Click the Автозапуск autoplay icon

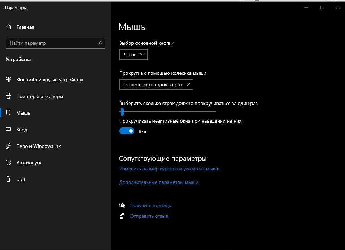(9, 163)
